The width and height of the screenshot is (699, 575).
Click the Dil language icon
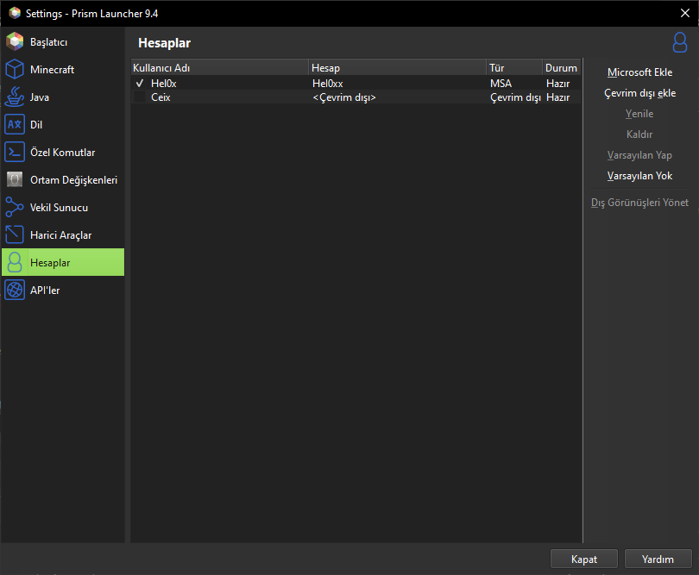pos(15,125)
